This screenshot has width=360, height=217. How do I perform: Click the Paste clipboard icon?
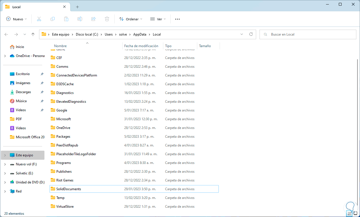[x=66, y=19]
